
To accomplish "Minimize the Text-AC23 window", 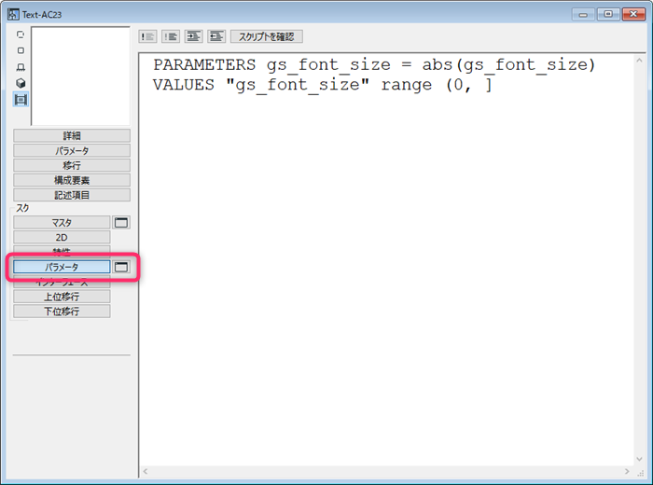I will pos(583,15).
